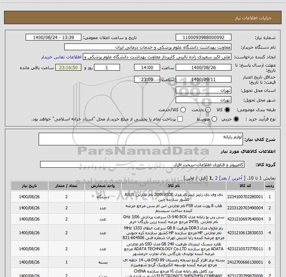Click the نام کالا column header
Screen dimensions: 286x277
click(x=174, y=186)
